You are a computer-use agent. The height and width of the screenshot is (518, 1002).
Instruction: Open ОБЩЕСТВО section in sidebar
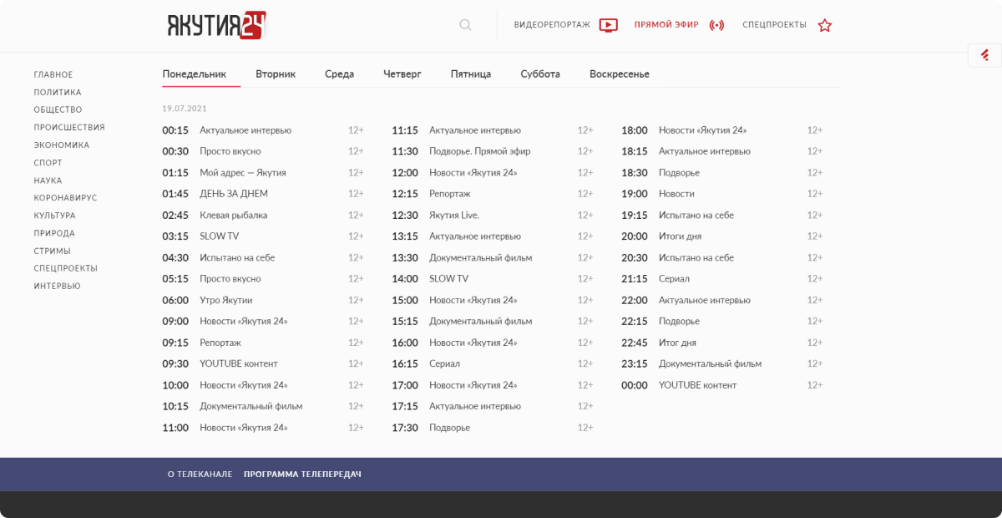click(58, 110)
